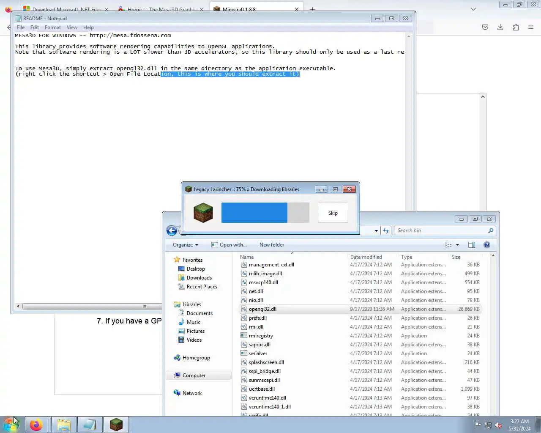Open Notepad taskbar icon
Screen dimensions: 541x433
click(x=90, y=425)
